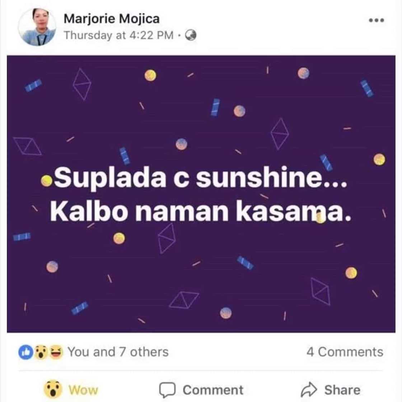Open the purple confetti background post
Image resolution: width=402 pixels, height=402 pixels.
(201, 273)
